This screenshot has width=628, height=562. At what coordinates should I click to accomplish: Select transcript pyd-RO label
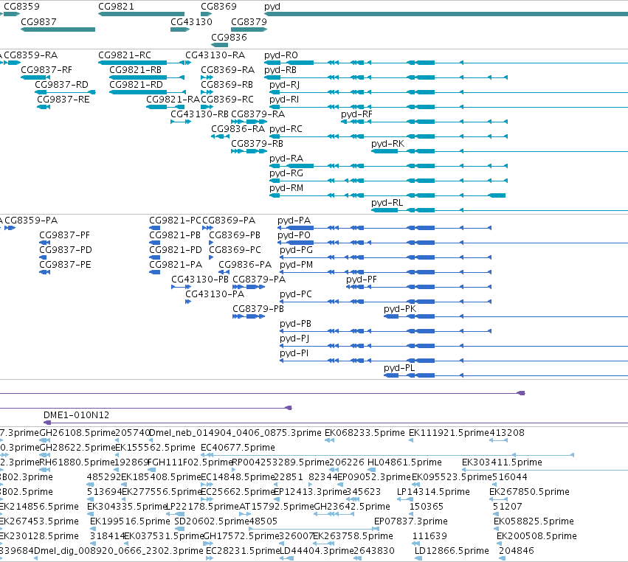click(x=281, y=55)
